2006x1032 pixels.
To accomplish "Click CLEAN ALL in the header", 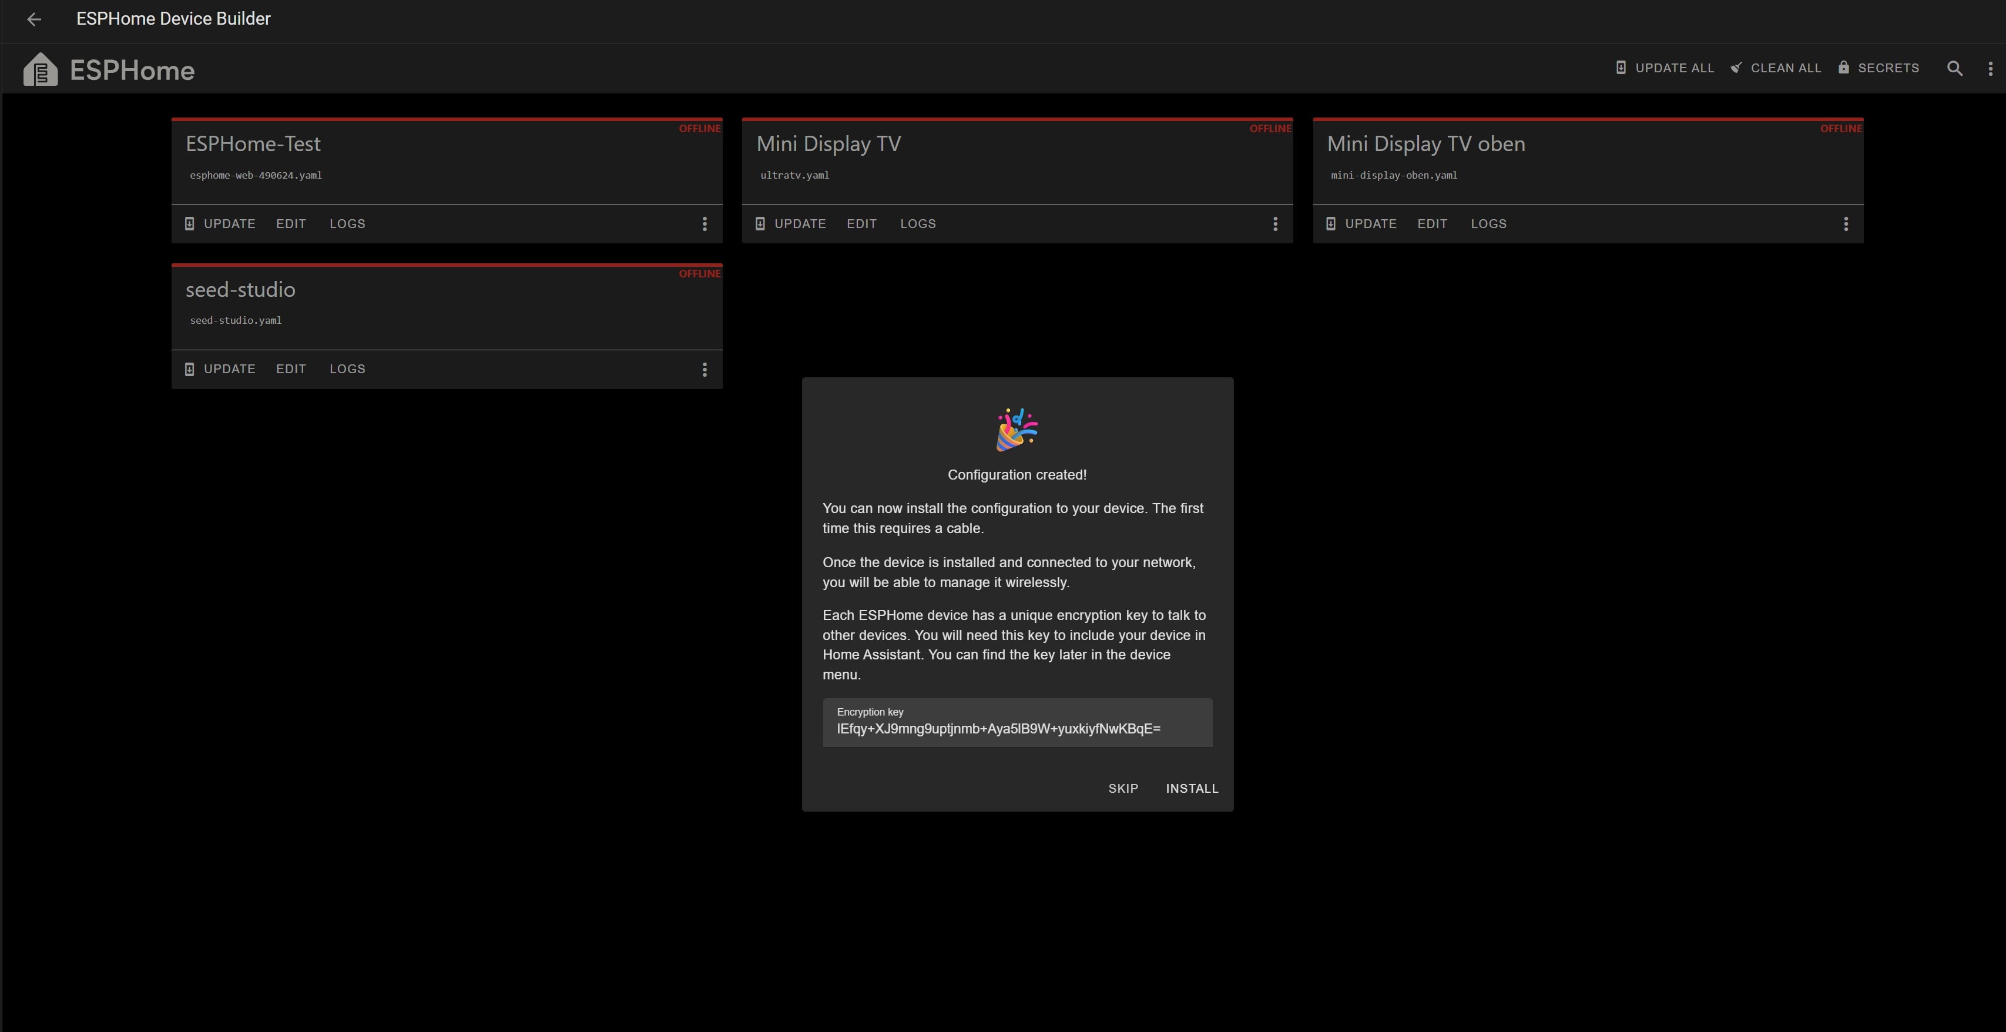I will click(x=1776, y=69).
